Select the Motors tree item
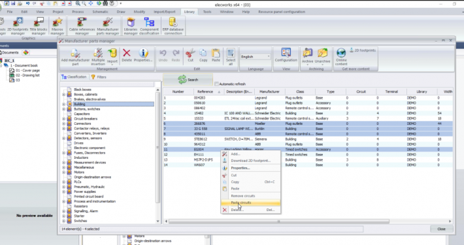This screenshot has height=245, width=464. pyautogui.click(x=79, y=172)
